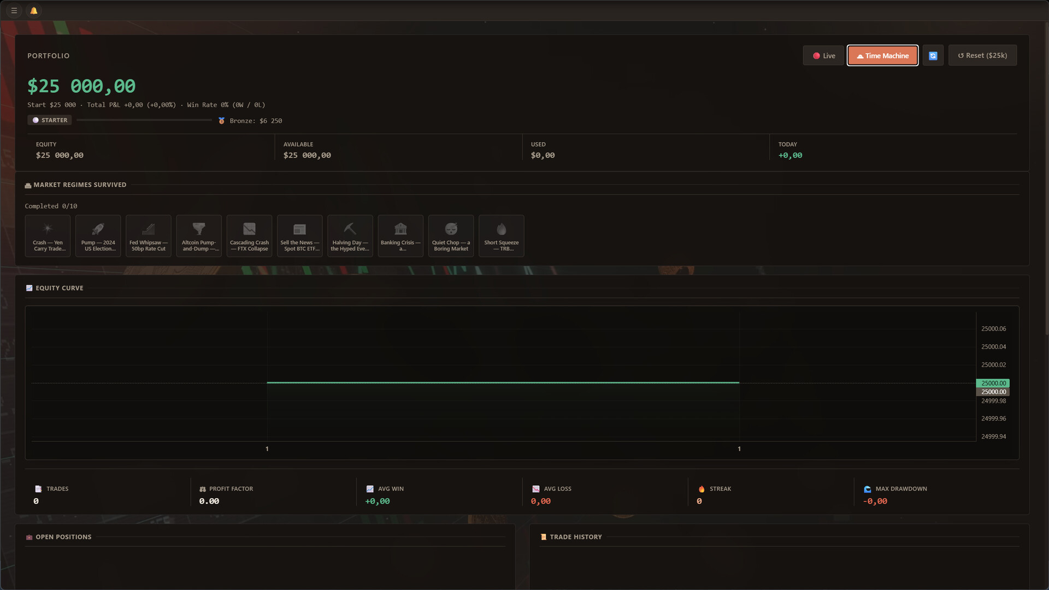Click the STARTER tier badge
1049x590 pixels.
[x=50, y=120]
